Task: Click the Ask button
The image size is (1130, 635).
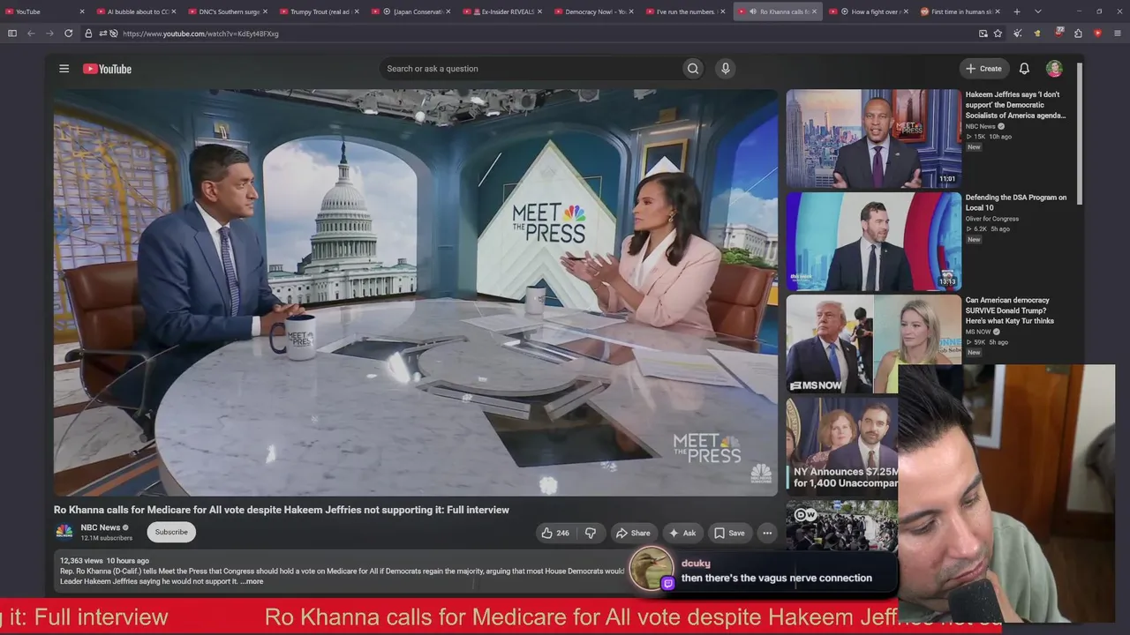Action: pyautogui.click(x=682, y=533)
